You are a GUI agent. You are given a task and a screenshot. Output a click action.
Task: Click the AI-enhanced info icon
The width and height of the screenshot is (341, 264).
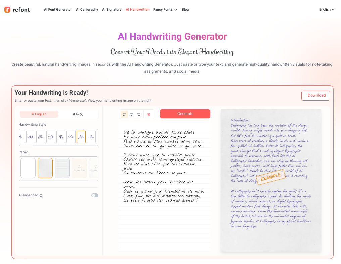tap(41, 195)
